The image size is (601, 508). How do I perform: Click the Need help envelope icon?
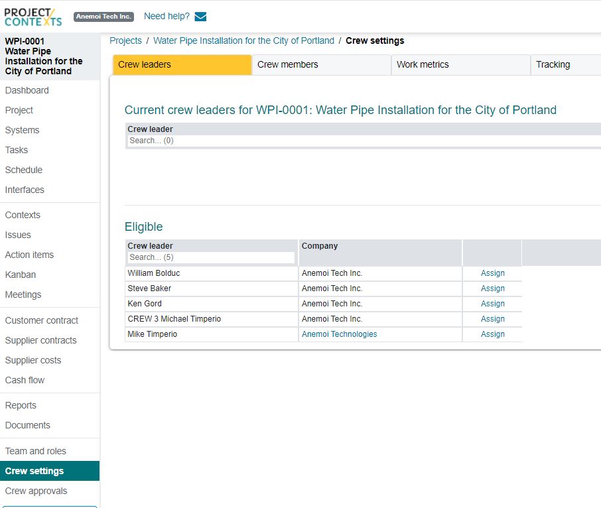point(200,17)
